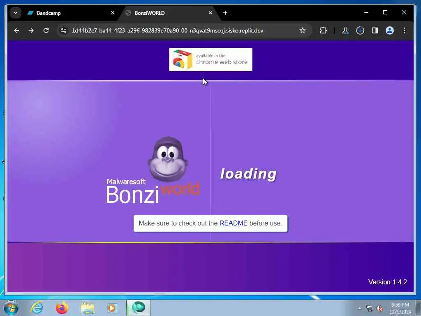
Task: Maximize the browser window
Action: [385, 12]
